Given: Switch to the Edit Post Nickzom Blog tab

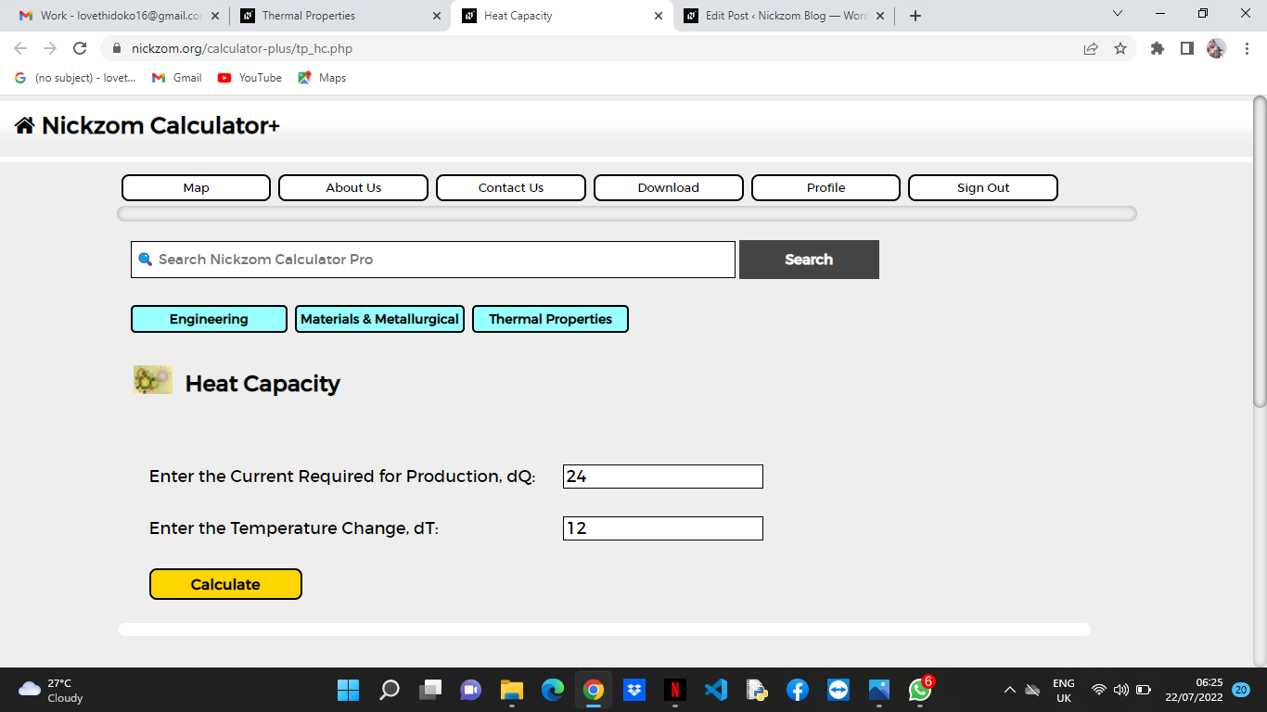Looking at the screenshot, I should coord(784,16).
